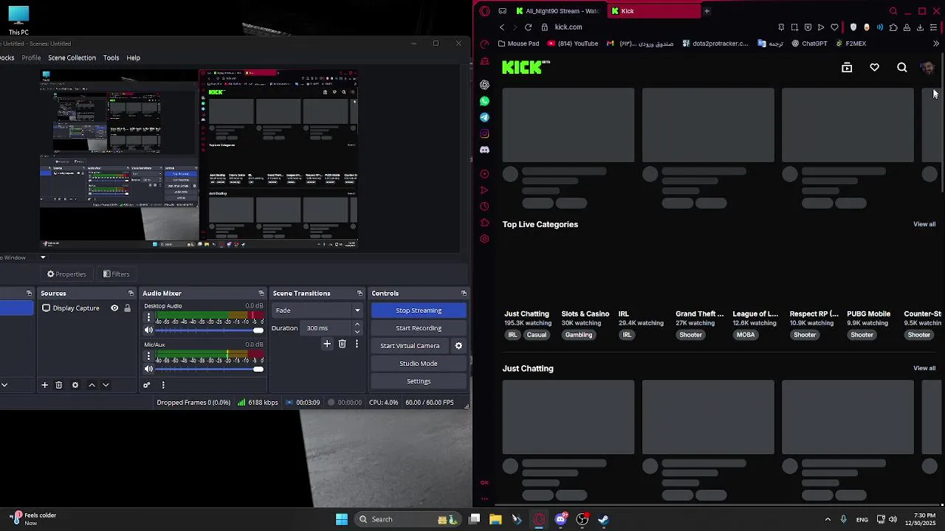The height and width of the screenshot is (531, 945).
Task: Open new tab with plus button
Action: [707, 11]
